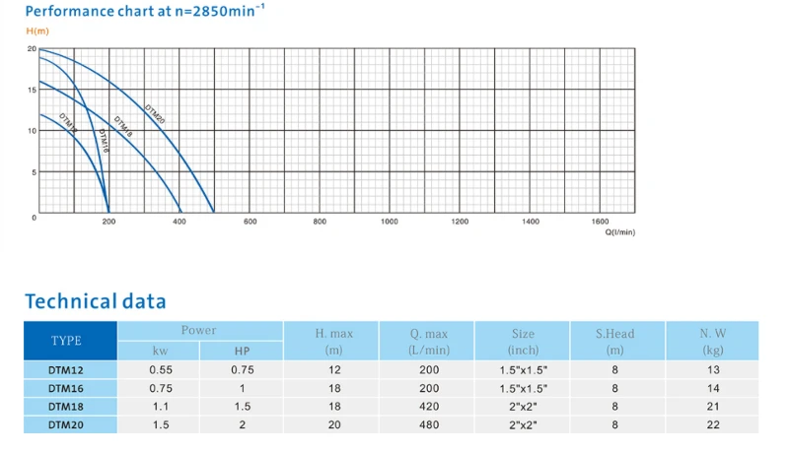This screenshot has height=452, width=789.
Task: Click the DTM20 row label in table
Action: coord(66,424)
